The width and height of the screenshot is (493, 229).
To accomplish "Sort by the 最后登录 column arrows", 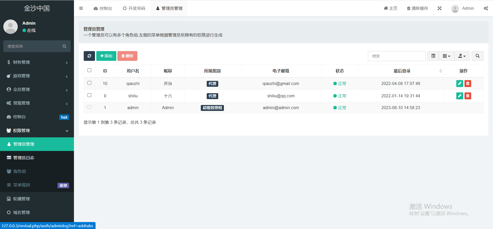I will 441,71.
